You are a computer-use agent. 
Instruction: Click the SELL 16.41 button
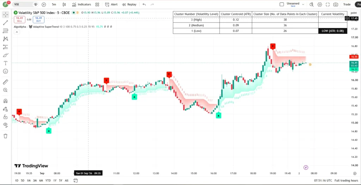(19, 19)
